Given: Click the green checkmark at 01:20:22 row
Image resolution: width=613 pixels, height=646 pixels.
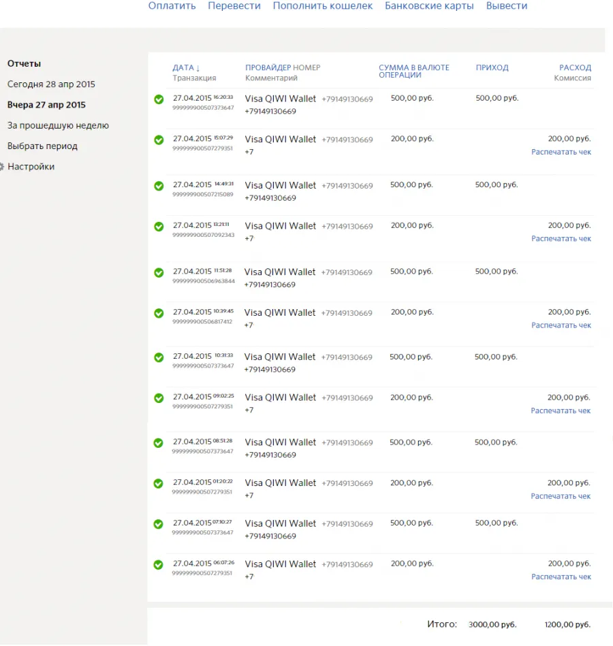Looking at the screenshot, I should click(158, 483).
